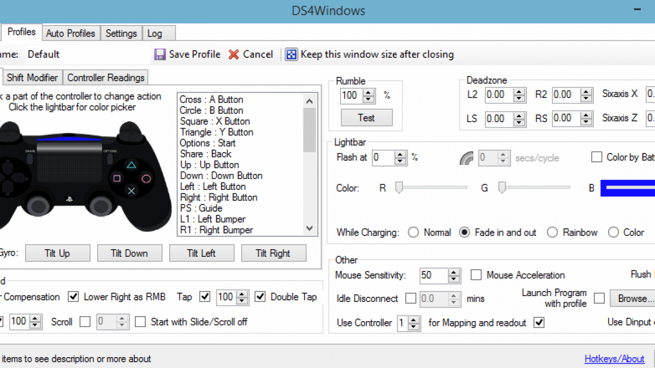Select the Fade in and out option

pyautogui.click(x=465, y=232)
